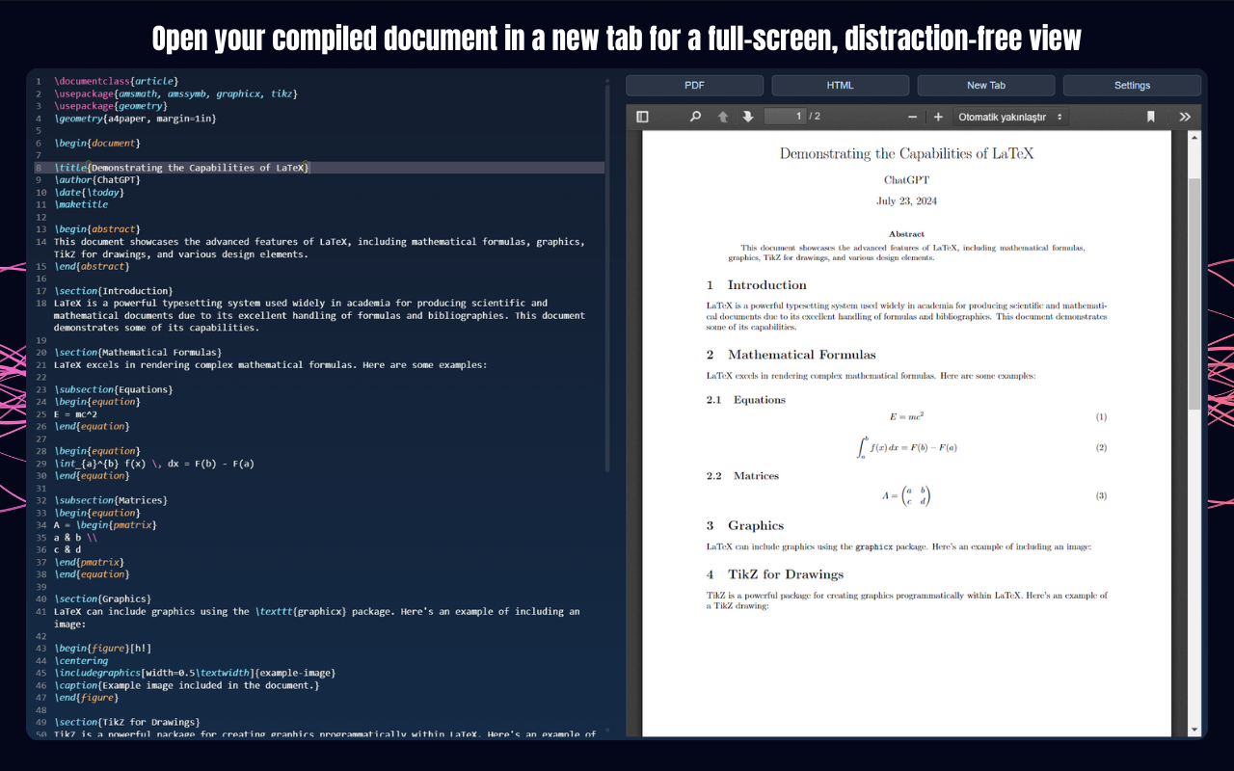Viewport: 1234px width, 771px height.
Task: Click the \begin{document} line
Action: pos(97,143)
